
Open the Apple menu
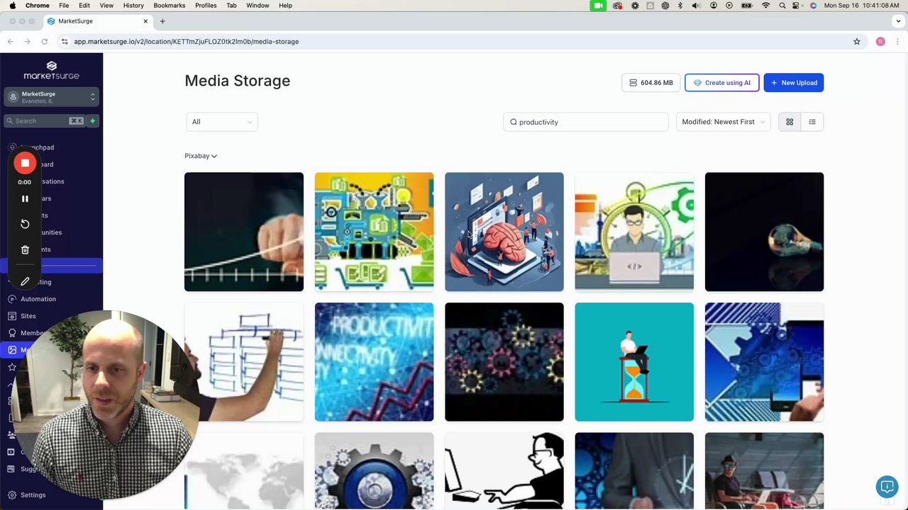click(12, 6)
